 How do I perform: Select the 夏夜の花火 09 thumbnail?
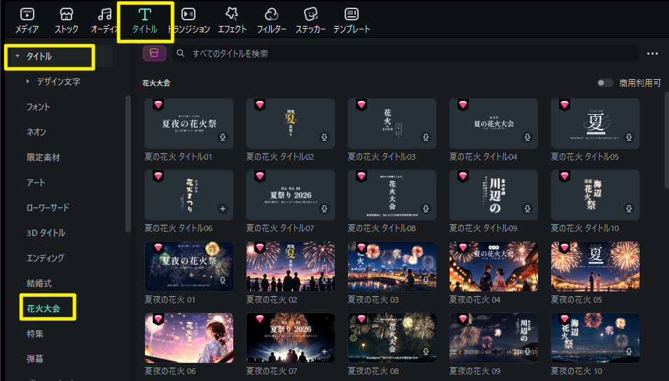(494, 338)
